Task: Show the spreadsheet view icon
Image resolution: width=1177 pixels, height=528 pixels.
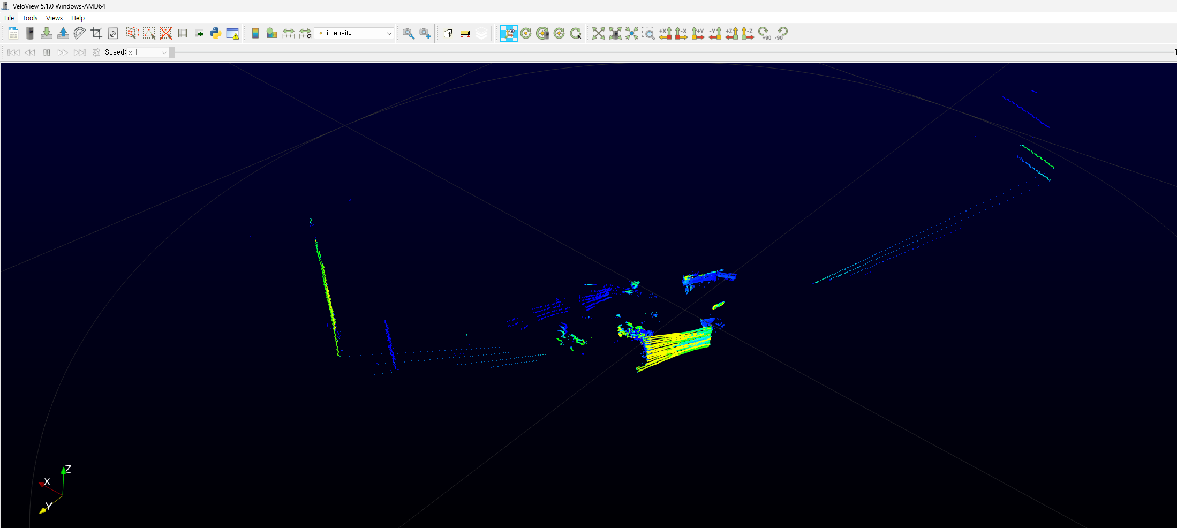Action: point(183,33)
